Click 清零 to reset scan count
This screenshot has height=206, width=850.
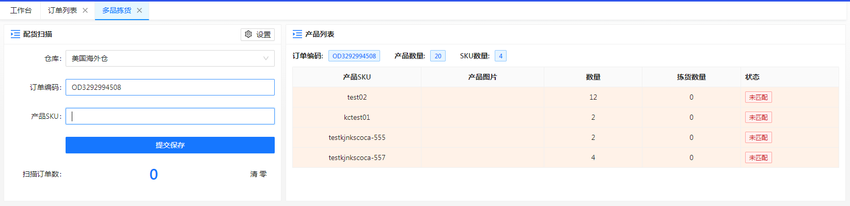tap(259, 174)
